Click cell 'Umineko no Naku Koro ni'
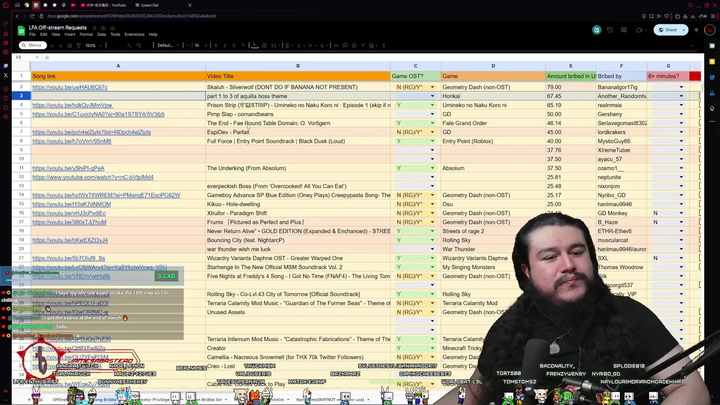 coord(493,105)
